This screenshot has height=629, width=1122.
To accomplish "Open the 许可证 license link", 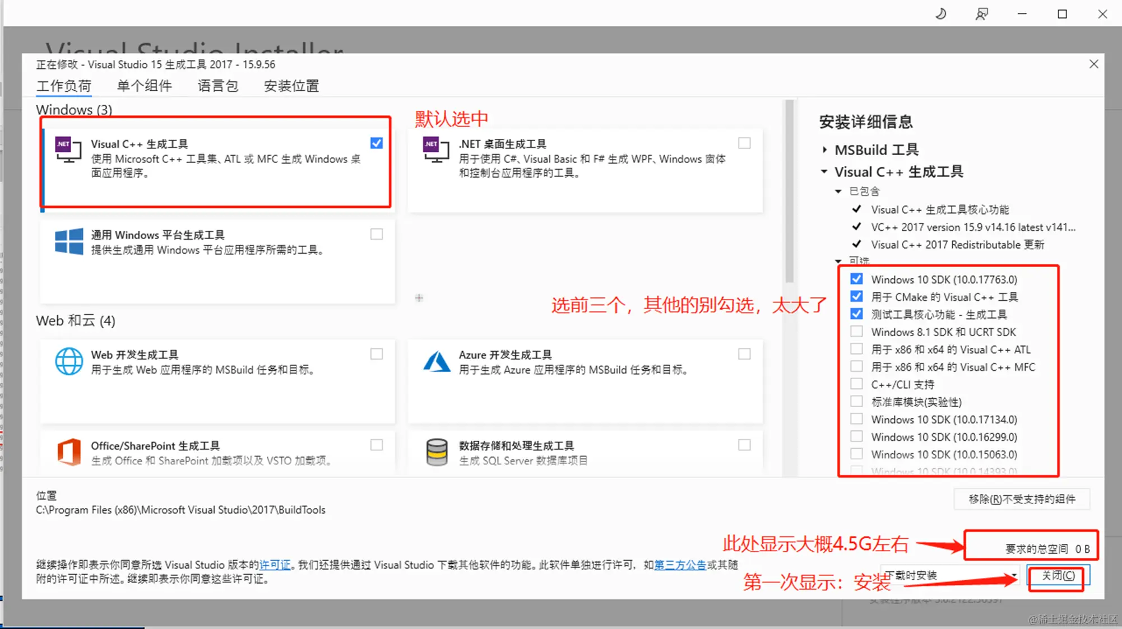I will point(275,565).
